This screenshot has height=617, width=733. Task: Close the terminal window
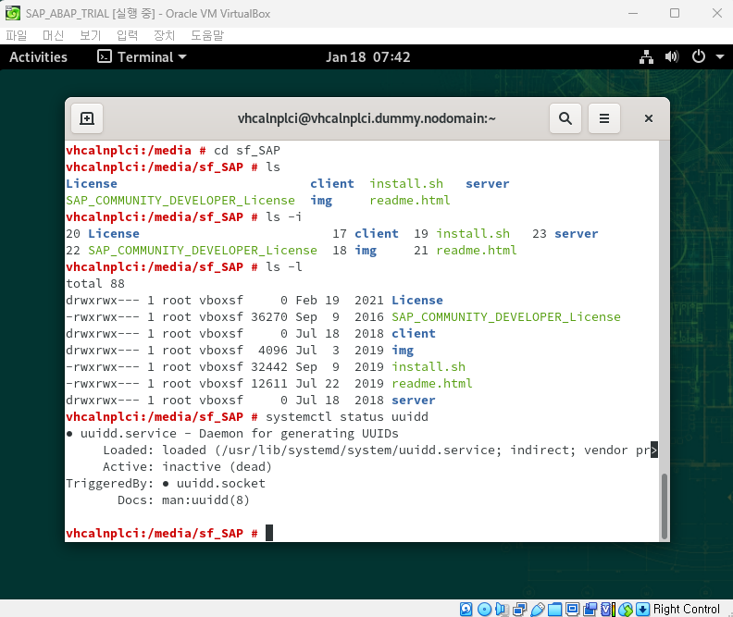(649, 118)
